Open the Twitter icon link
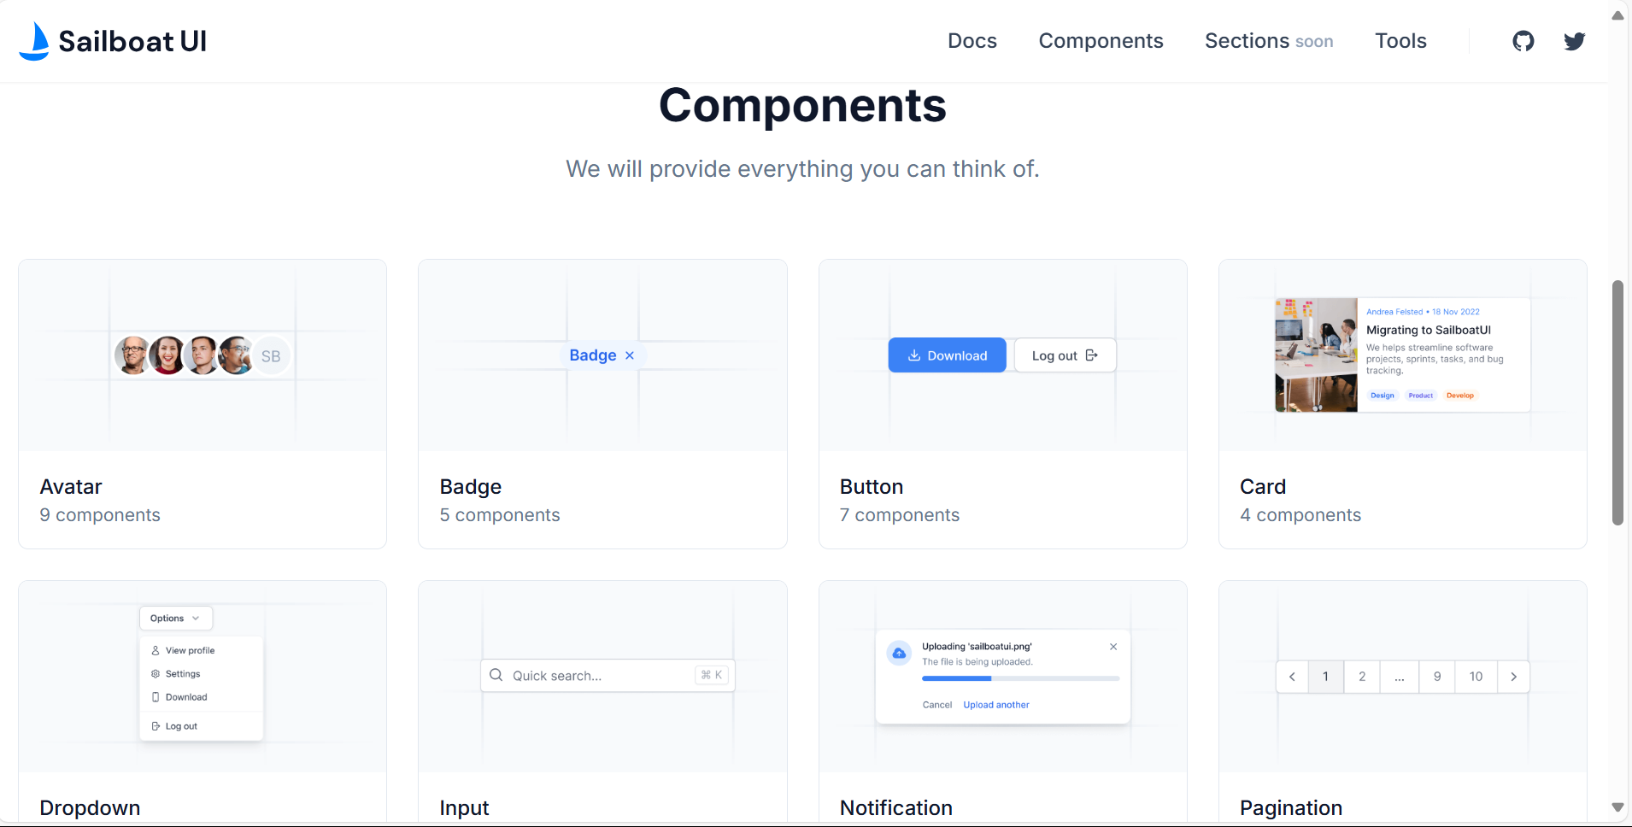Screen dimensions: 1632x827 pos(1575,41)
